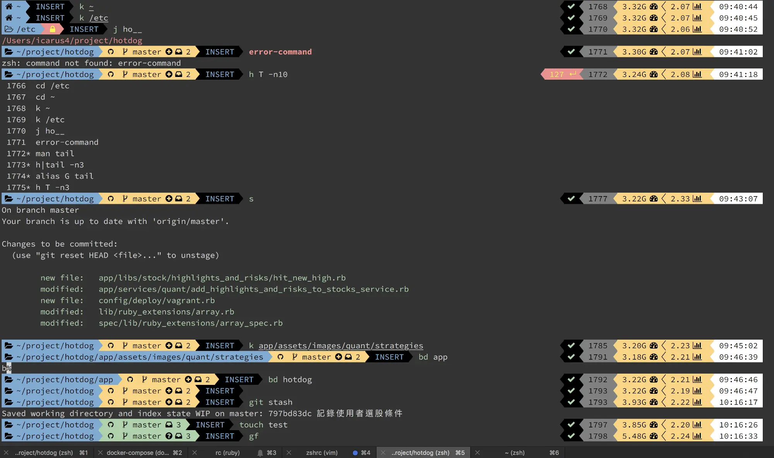Switch to the ~ (zsh) tab
Viewport: 774px width, 458px height.
515,453
